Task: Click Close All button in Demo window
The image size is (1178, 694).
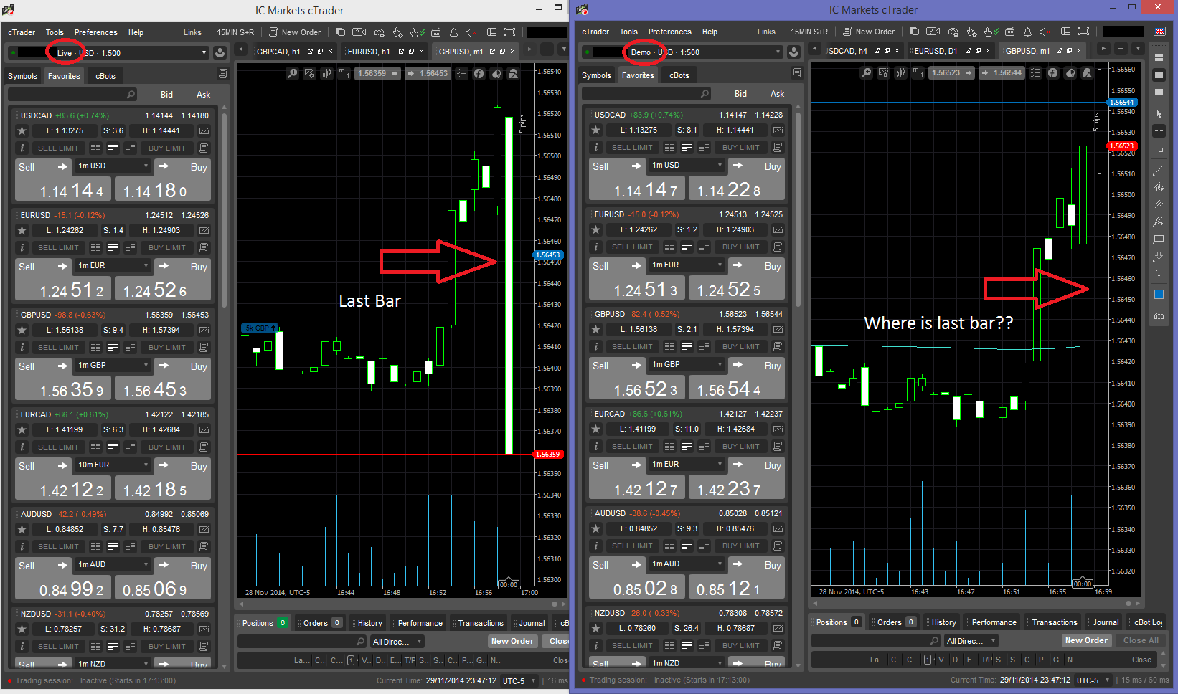Action: (1141, 640)
